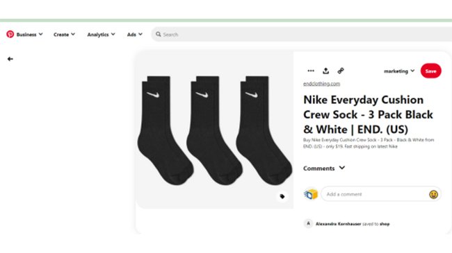
Task: Click the product tag icon on image
Action: (x=282, y=196)
